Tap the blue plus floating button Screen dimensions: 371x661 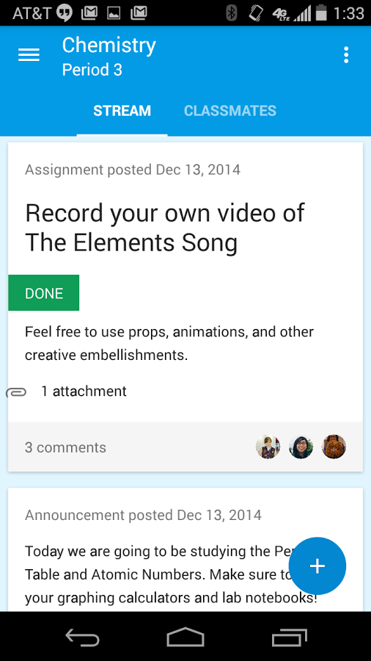pos(317,566)
